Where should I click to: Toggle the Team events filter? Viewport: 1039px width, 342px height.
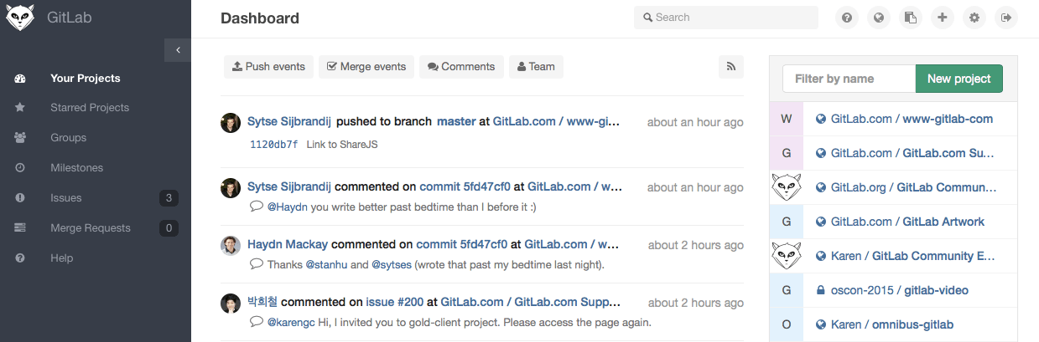click(536, 67)
